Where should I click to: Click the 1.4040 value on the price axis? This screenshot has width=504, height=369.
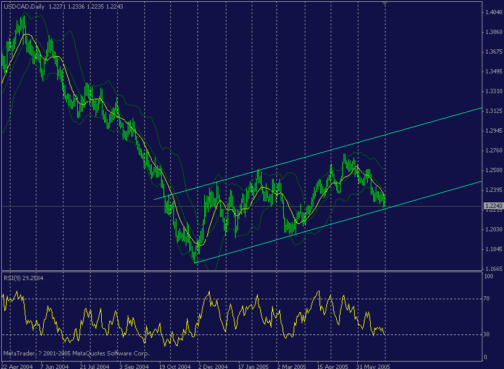[492, 11]
